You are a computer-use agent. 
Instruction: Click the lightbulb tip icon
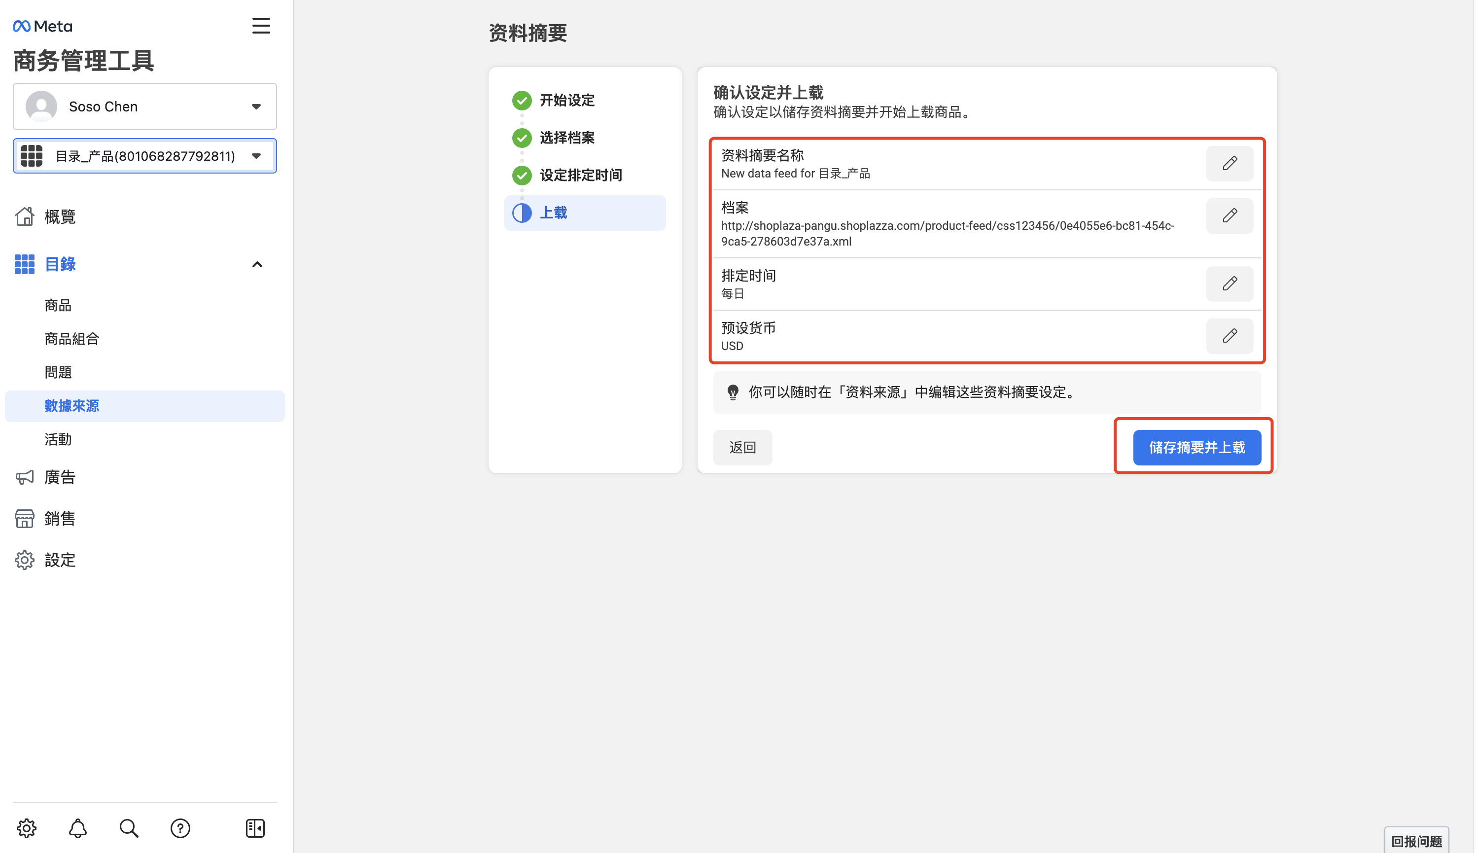pos(733,392)
